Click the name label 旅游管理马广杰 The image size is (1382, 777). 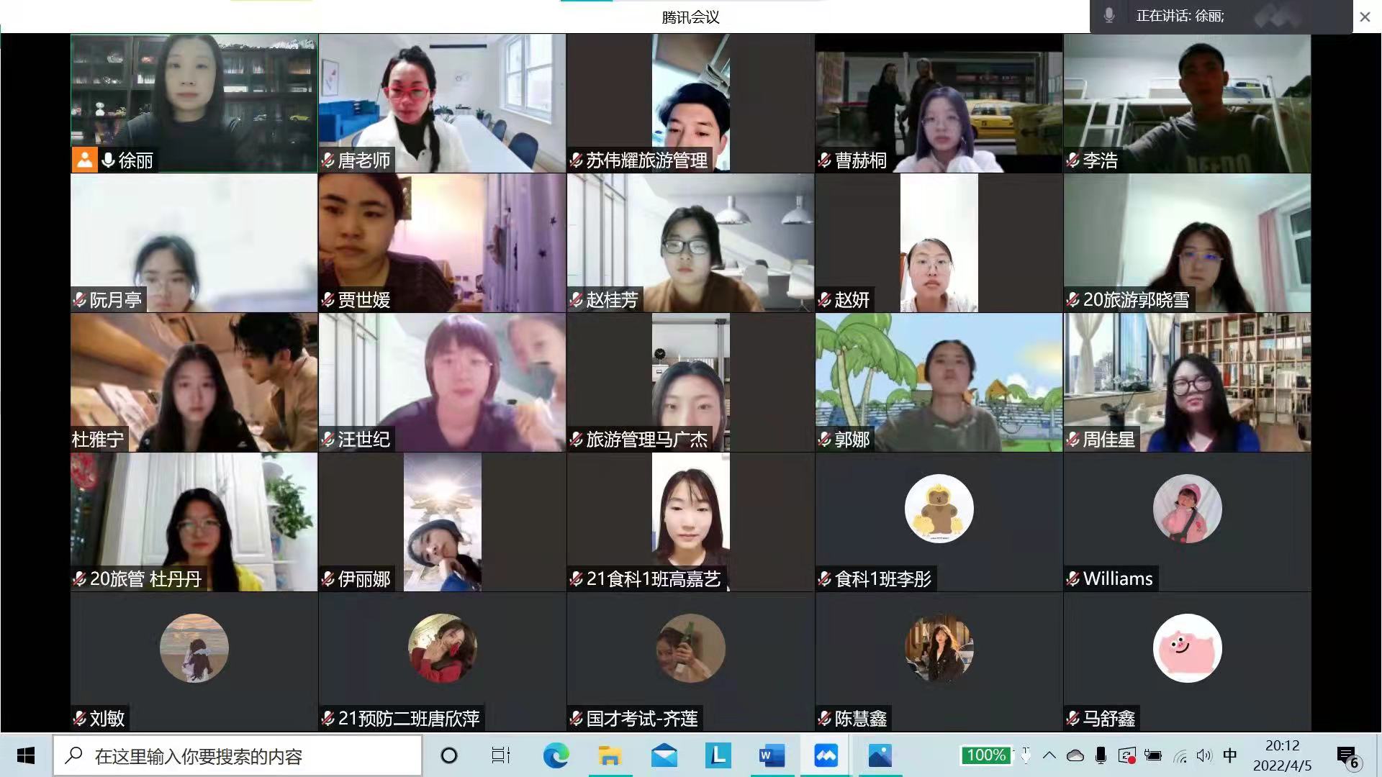pyautogui.click(x=646, y=439)
